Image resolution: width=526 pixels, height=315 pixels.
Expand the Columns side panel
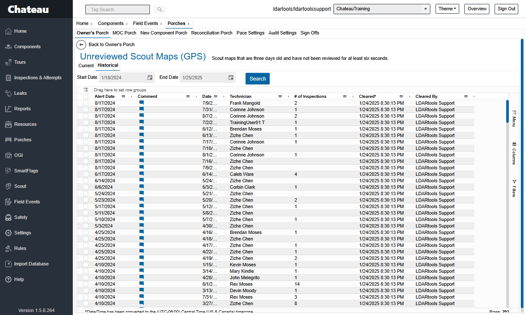[514, 153]
